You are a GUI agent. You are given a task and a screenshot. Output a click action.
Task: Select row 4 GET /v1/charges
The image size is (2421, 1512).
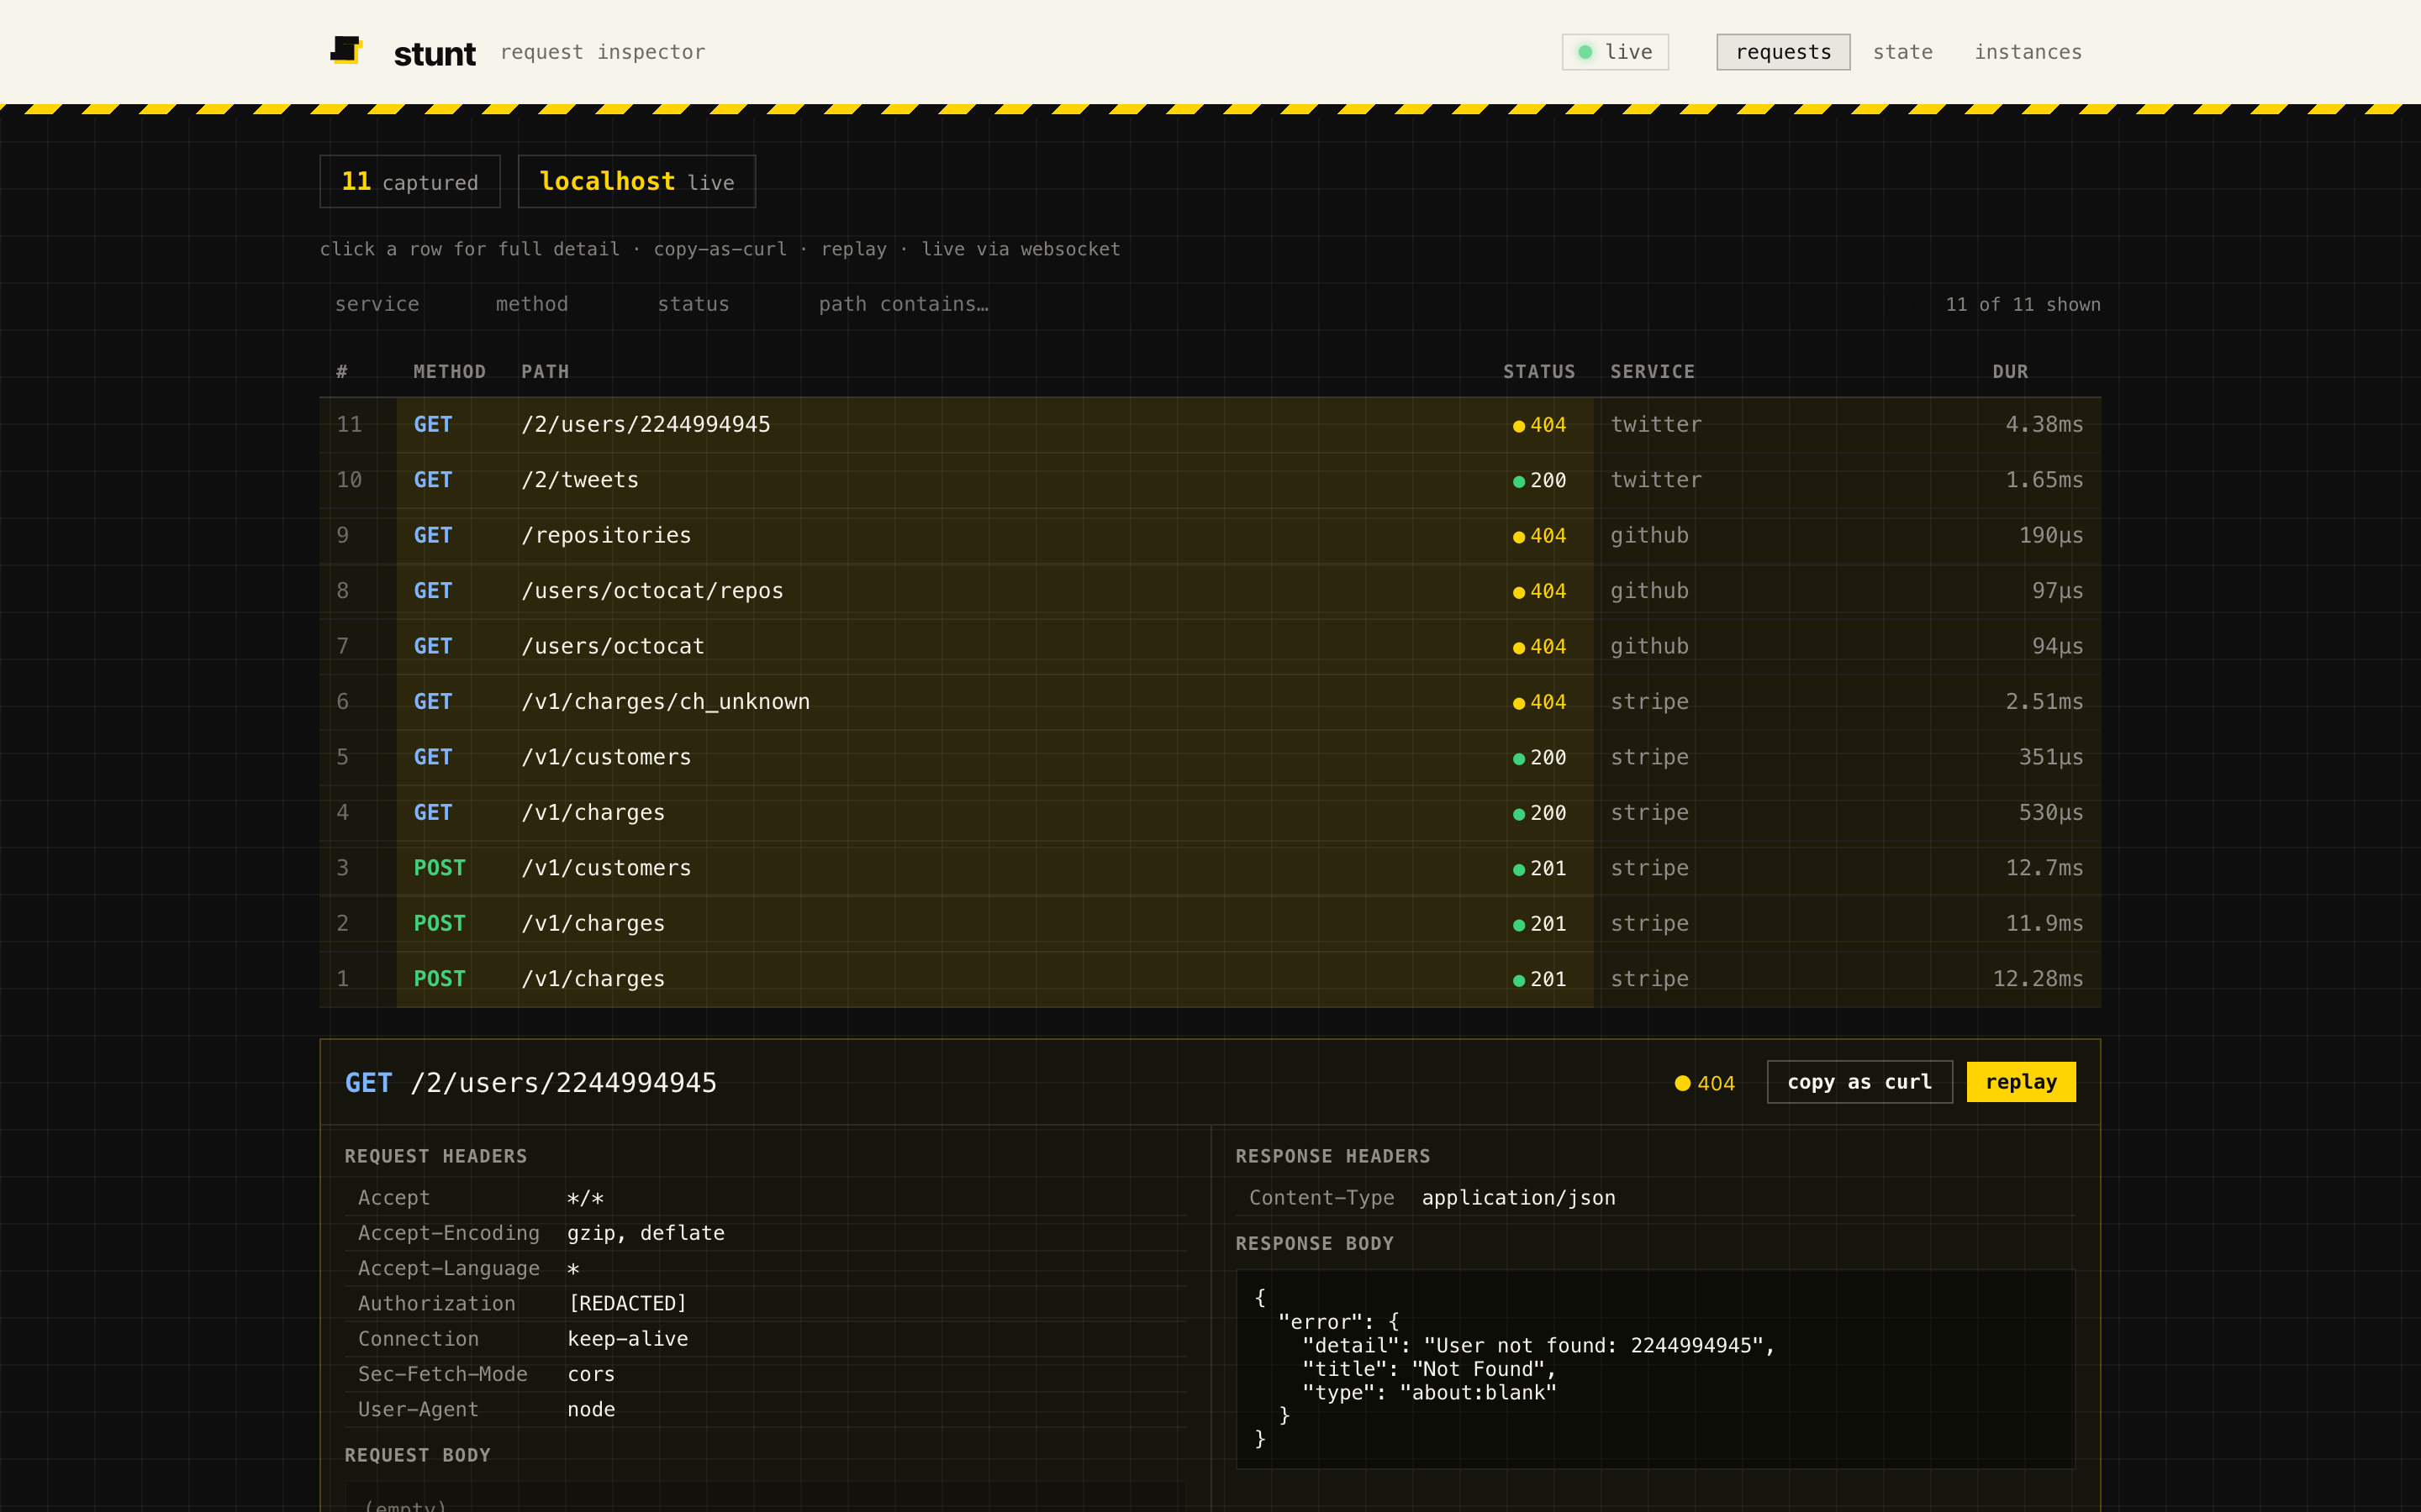[x=1210, y=813]
